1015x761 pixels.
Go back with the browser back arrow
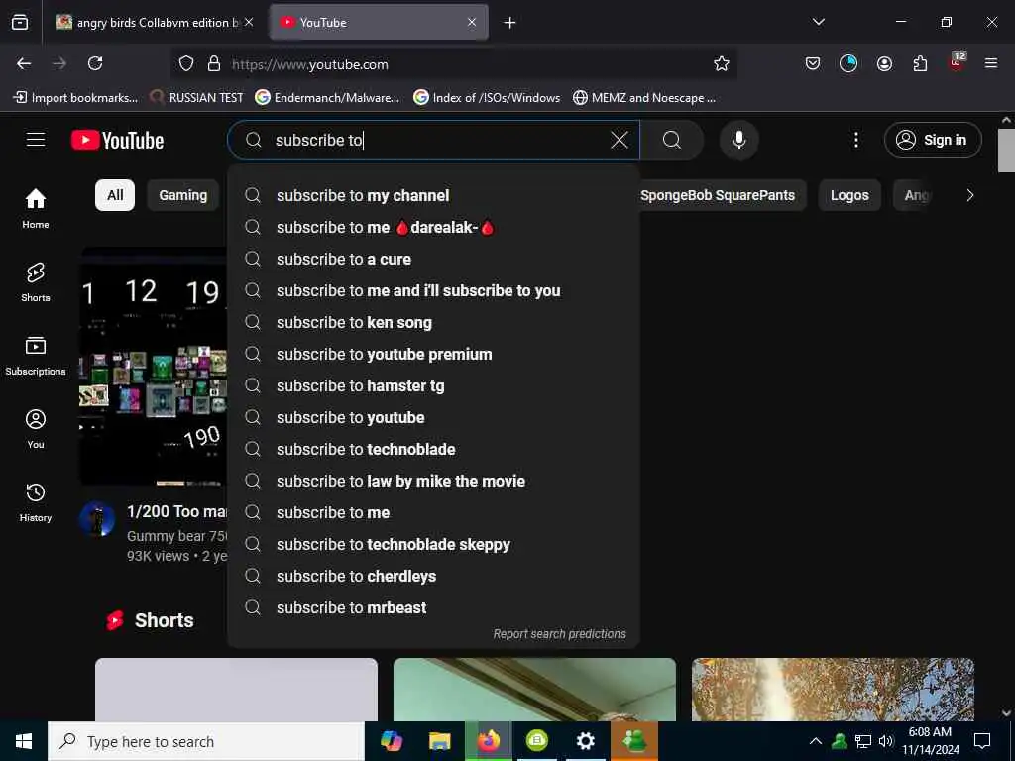tap(24, 63)
